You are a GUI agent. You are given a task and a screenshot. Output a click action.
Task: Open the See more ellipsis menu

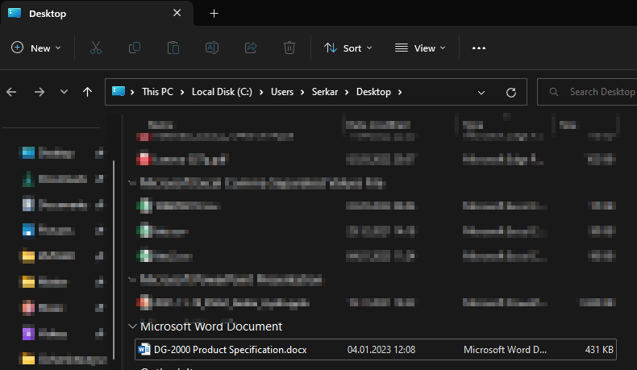click(479, 48)
